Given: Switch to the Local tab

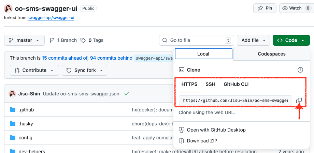Looking at the screenshot, I should pos(203,54).
